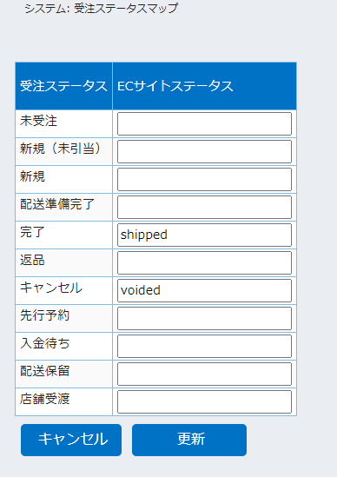Image resolution: width=337 pixels, height=477 pixels.
Task: Focus the 新規 row text field
Action: 204,180
